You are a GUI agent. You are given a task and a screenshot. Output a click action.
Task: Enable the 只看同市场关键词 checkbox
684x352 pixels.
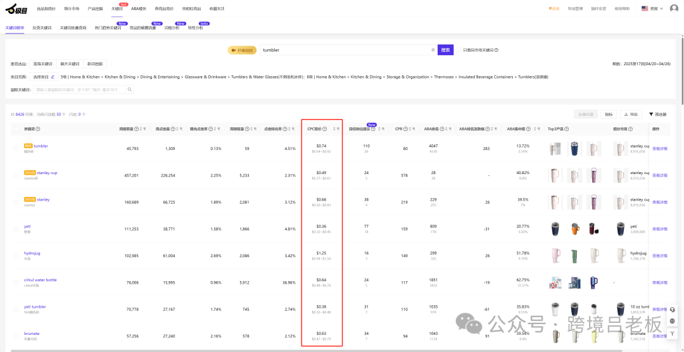click(459, 50)
